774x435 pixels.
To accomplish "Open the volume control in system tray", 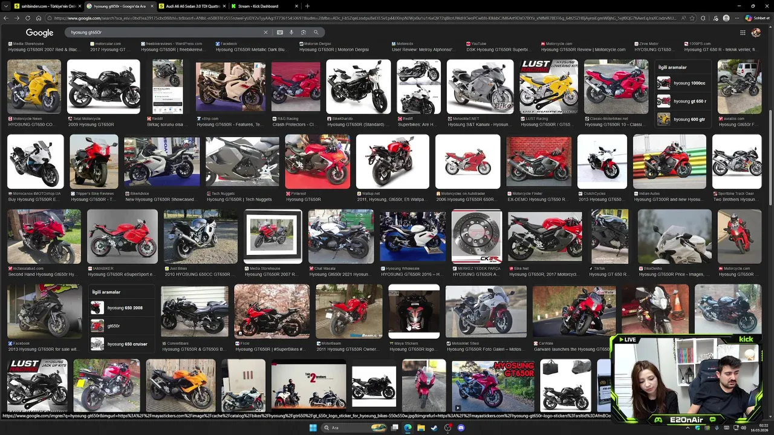I will [743, 428].
